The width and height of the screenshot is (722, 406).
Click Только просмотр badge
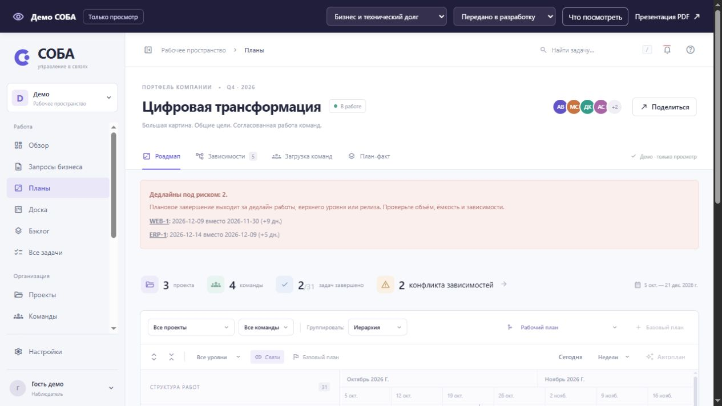click(114, 17)
